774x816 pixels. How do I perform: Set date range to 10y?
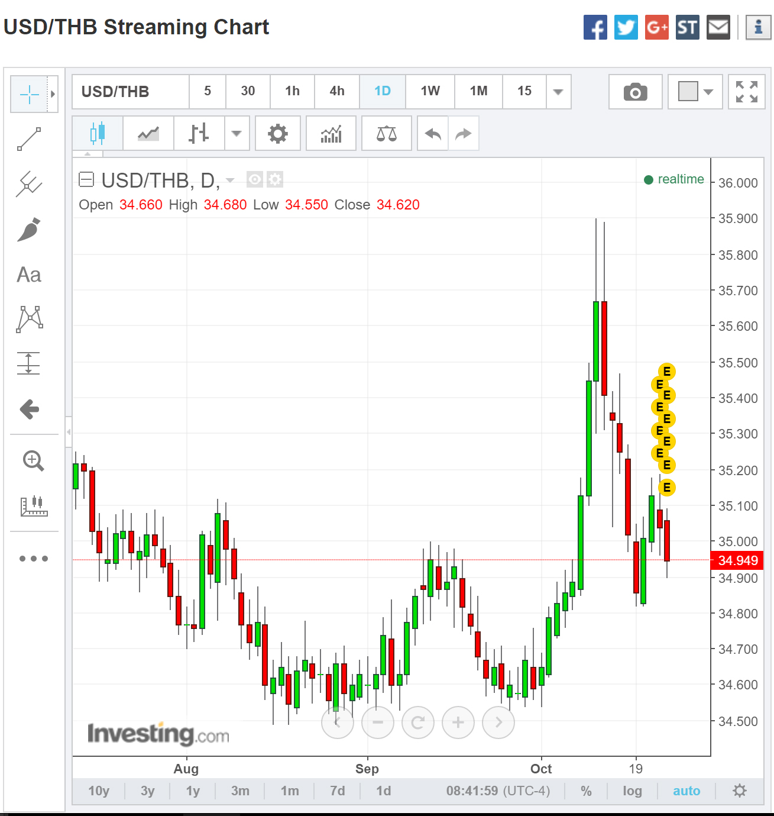click(x=99, y=791)
